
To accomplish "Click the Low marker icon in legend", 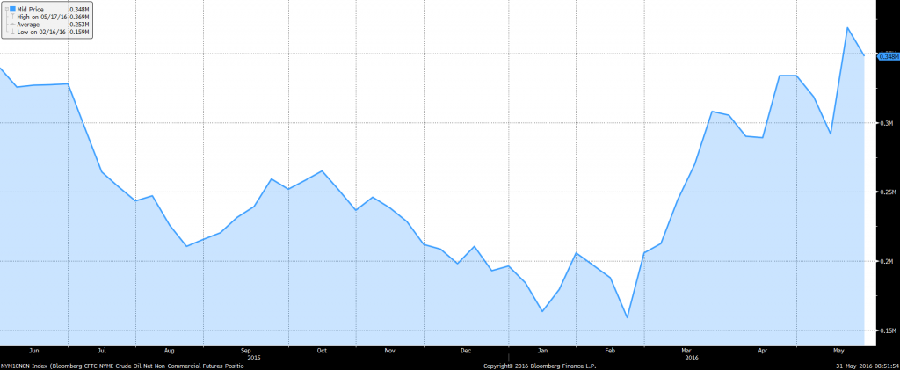I will tap(12, 32).
